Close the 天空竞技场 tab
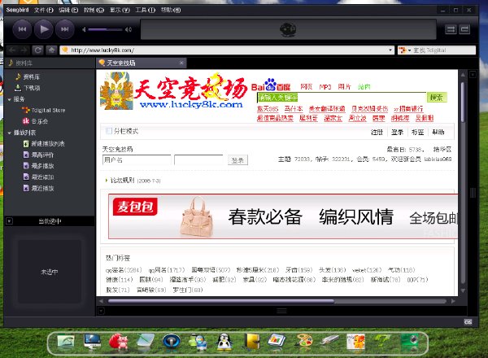The image size is (488, 358). (x=181, y=63)
